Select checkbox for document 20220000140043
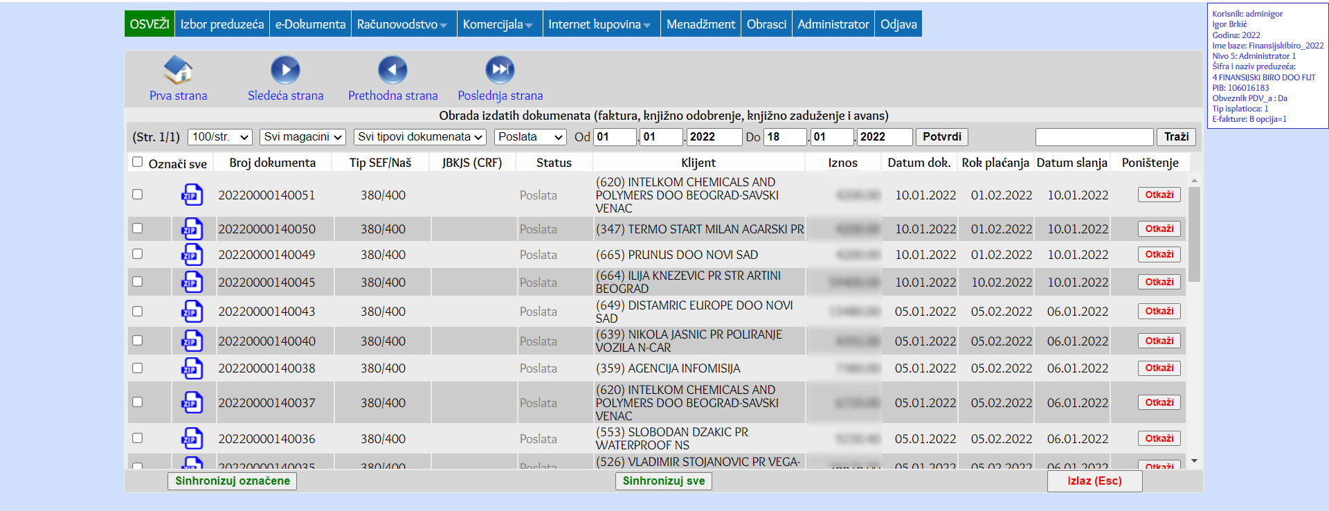The width and height of the screenshot is (1329, 511). pos(137,312)
